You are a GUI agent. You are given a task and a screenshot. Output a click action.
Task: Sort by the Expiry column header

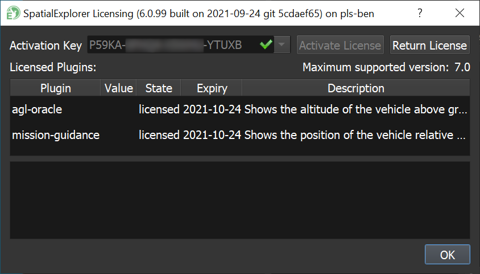tap(212, 88)
